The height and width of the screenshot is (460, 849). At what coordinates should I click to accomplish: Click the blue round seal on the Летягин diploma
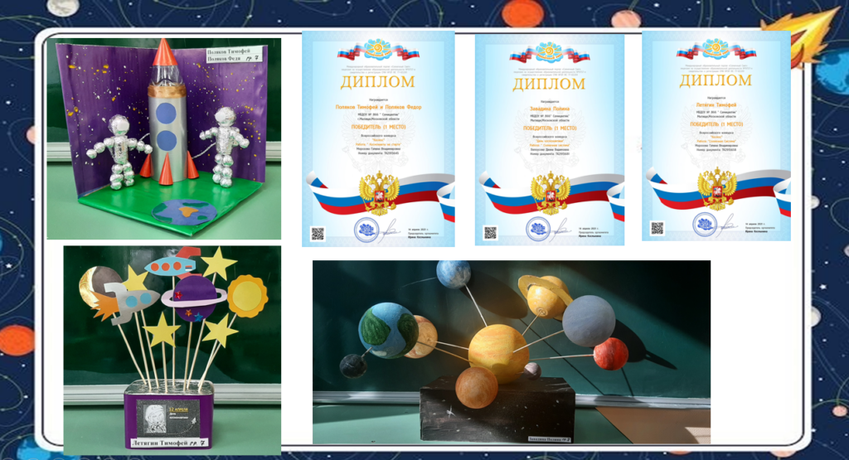705,224
